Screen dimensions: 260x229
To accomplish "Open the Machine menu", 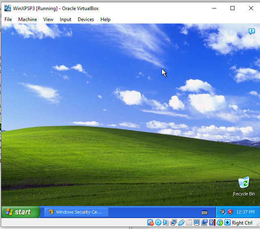I will [28, 19].
